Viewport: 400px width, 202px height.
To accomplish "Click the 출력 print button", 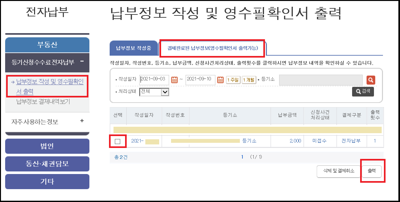I will (x=372, y=171).
